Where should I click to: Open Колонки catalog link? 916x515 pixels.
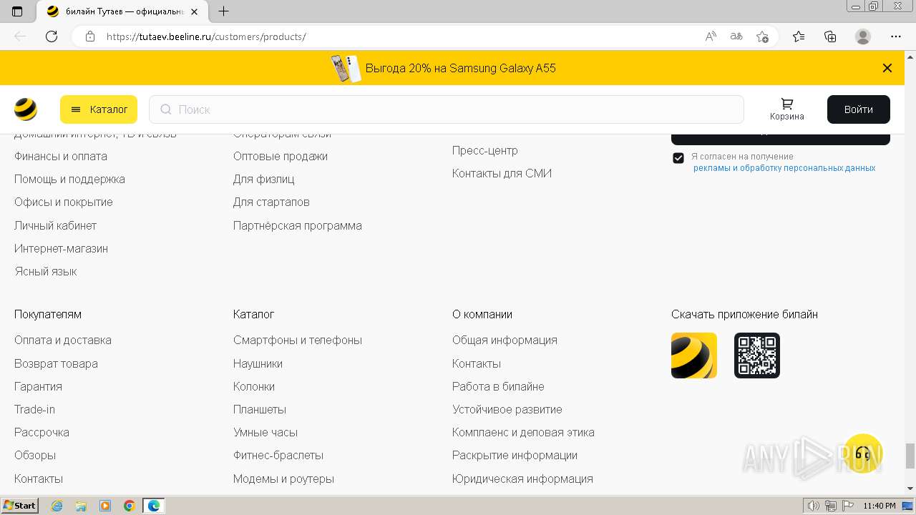point(254,386)
